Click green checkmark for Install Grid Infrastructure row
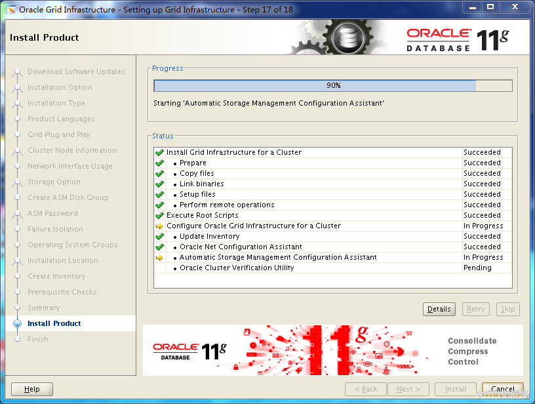This screenshot has height=404, width=535. coord(159,153)
